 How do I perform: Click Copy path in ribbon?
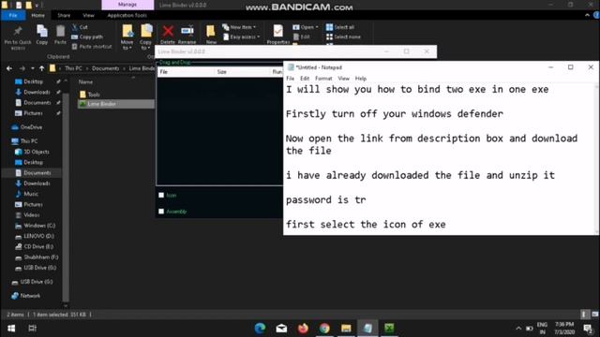coord(87,37)
